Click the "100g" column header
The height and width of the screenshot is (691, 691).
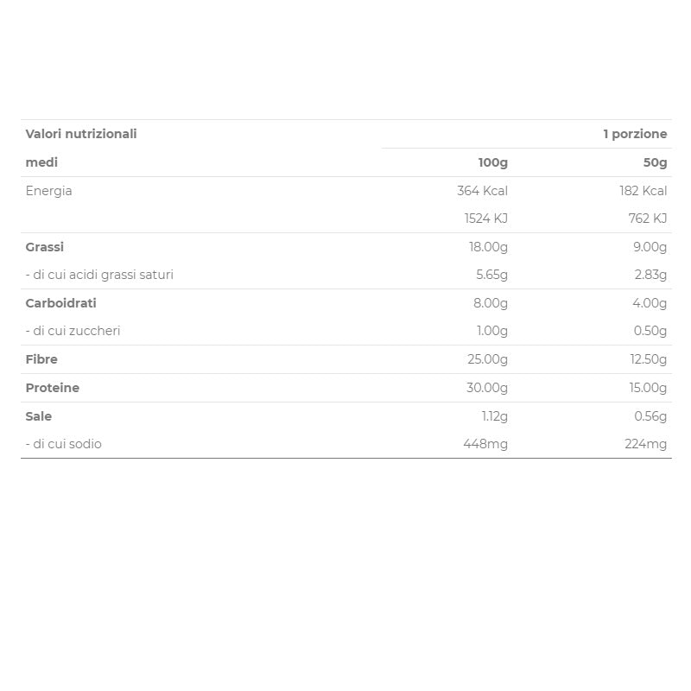coord(492,162)
